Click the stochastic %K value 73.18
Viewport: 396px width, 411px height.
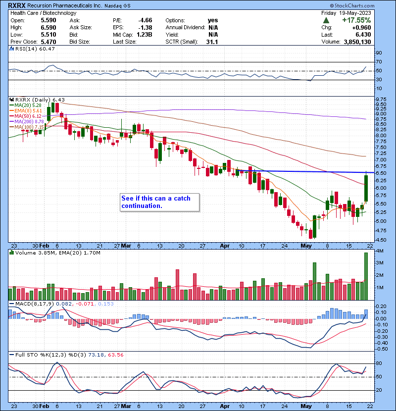pyautogui.click(x=96, y=355)
